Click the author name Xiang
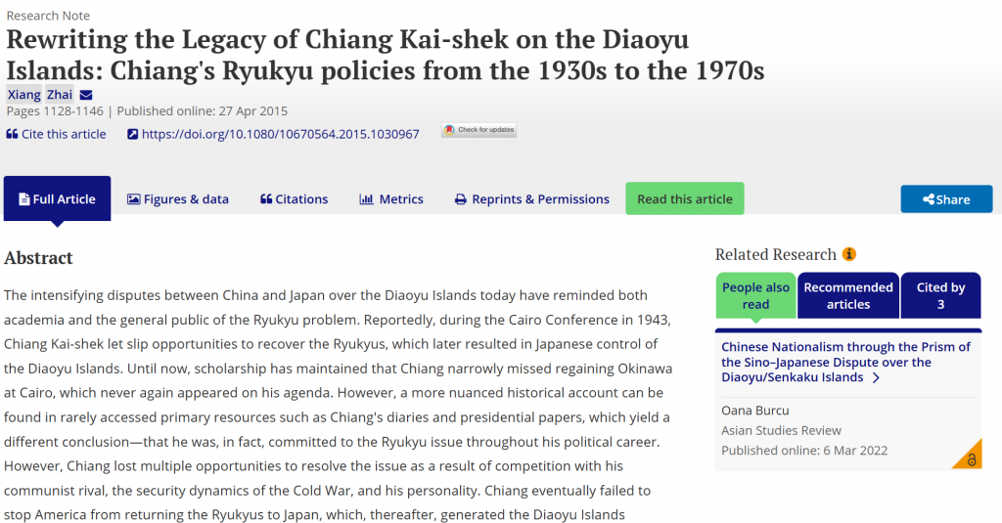The width and height of the screenshot is (1002, 523). coord(24,95)
